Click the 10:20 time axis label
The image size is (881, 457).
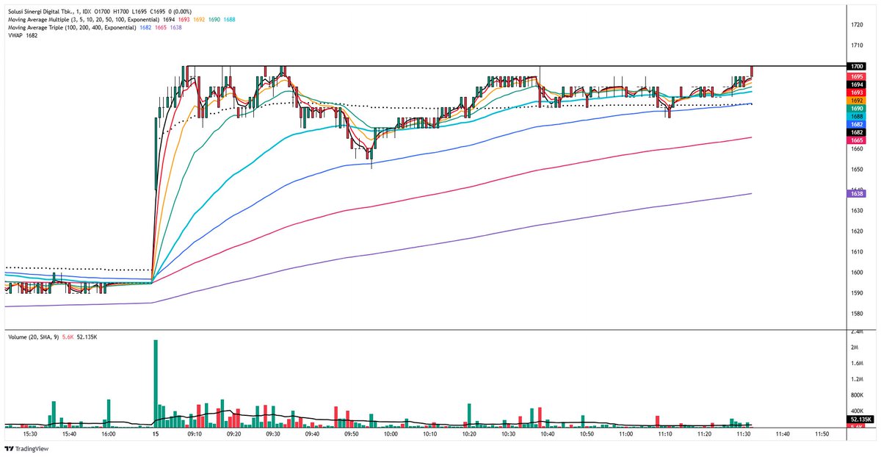click(469, 434)
